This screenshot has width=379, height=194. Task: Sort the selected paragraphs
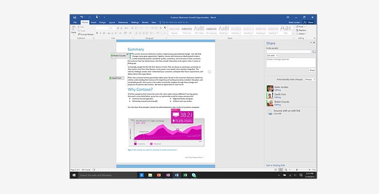pyautogui.click(x=161, y=28)
